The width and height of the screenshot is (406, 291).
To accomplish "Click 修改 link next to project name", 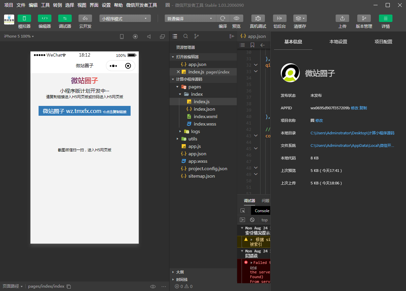I will 319,120.
